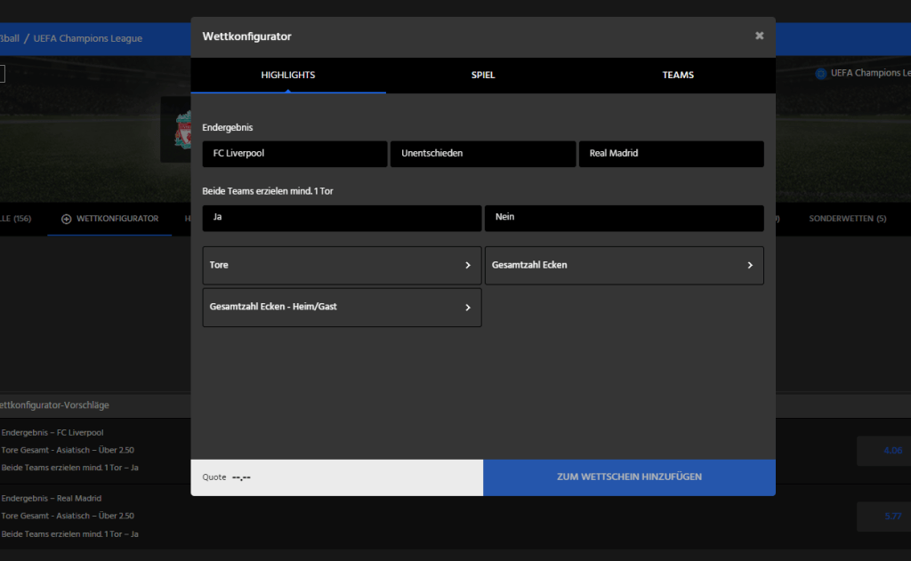Click the plus icon beside WETTKONFIGURATOR tab

pyautogui.click(x=66, y=219)
